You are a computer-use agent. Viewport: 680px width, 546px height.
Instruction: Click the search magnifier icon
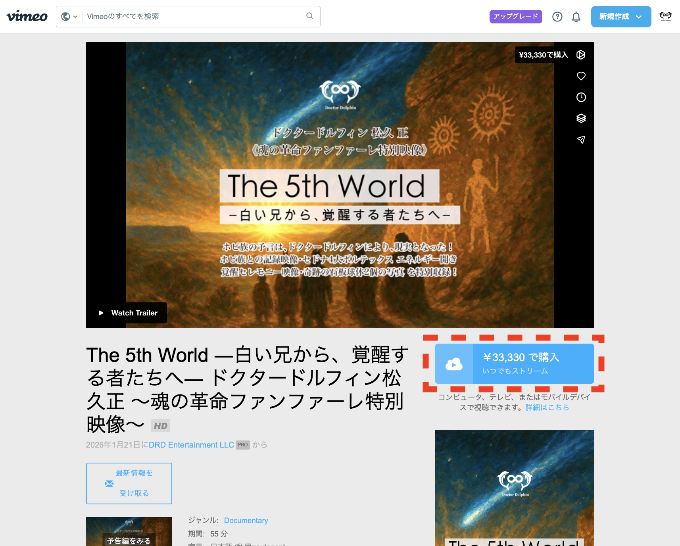(309, 16)
